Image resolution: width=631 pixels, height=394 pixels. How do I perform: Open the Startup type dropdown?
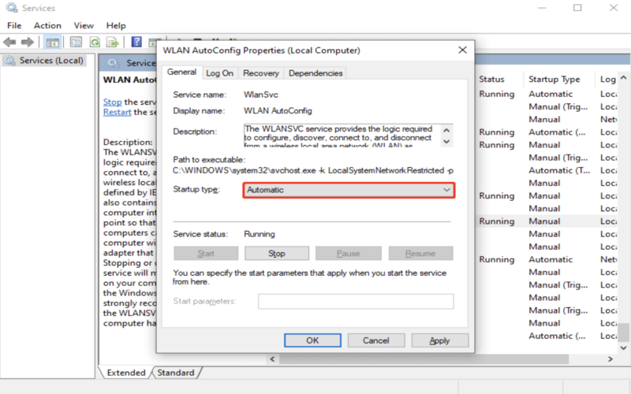[349, 190]
